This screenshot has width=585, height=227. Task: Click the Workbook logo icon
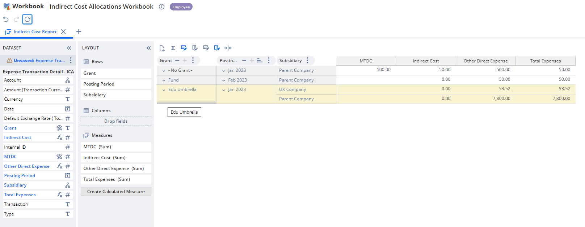pyautogui.click(x=7, y=6)
